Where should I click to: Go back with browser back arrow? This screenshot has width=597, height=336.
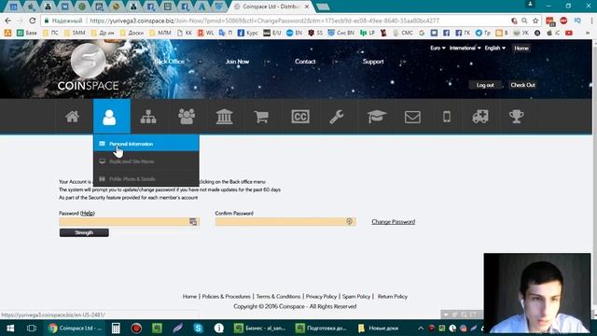coord(8,21)
